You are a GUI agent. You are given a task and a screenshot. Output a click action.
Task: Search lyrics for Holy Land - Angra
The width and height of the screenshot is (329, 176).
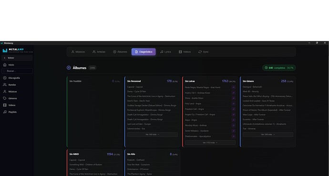pyautogui.click(x=233, y=103)
